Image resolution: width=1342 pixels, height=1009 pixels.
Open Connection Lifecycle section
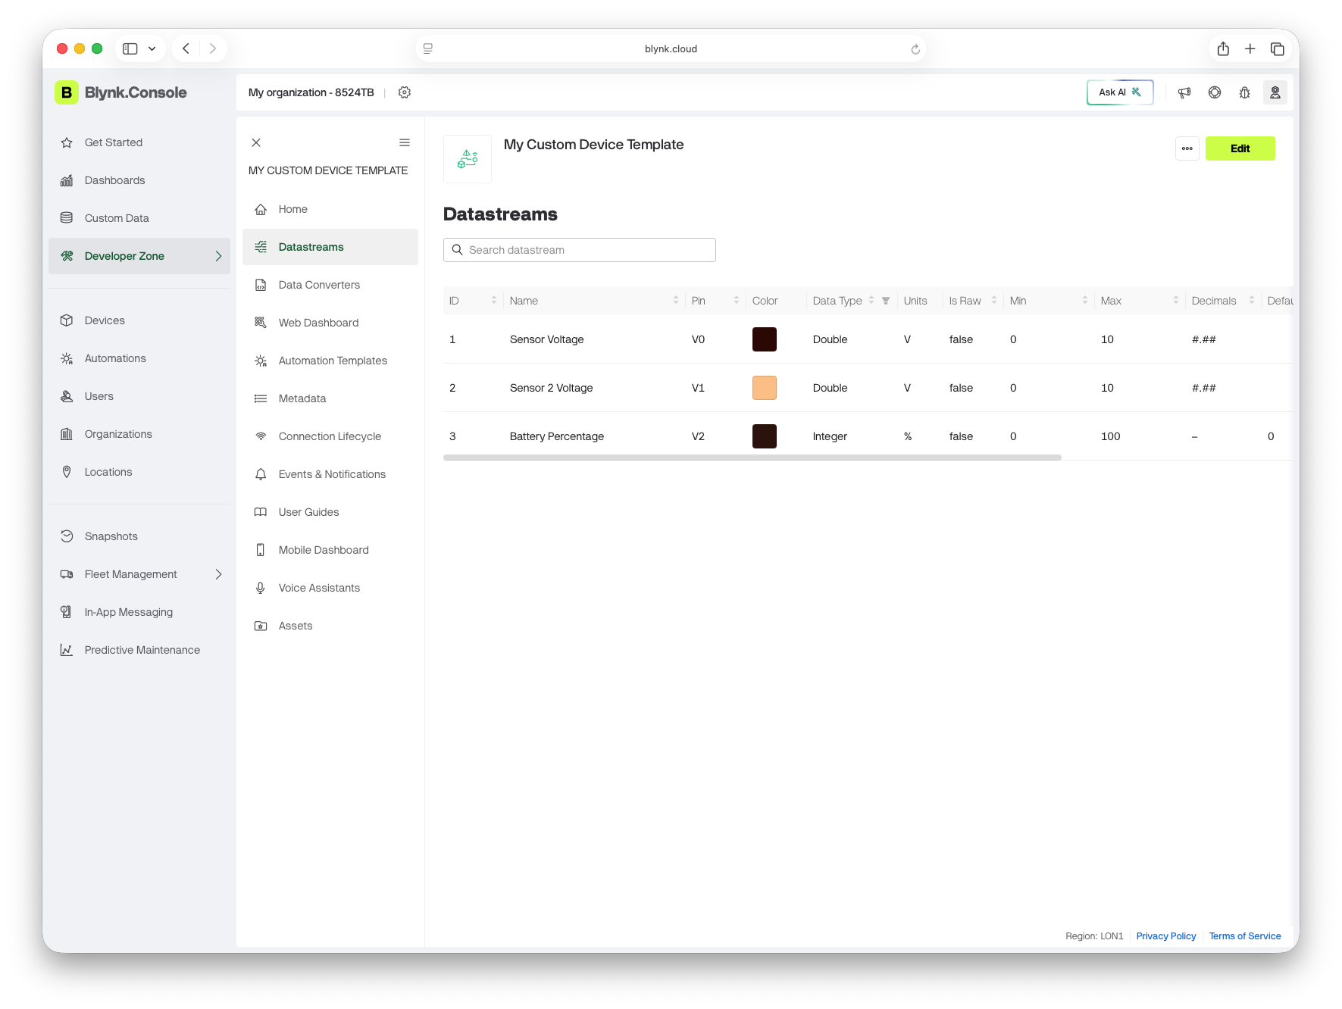(x=330, y=436)
